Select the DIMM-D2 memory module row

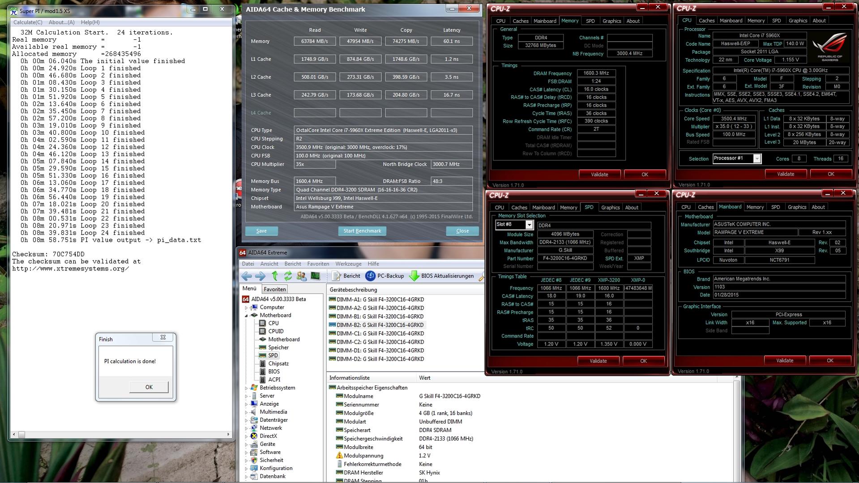pyautogui.click(x=376, y=359)
